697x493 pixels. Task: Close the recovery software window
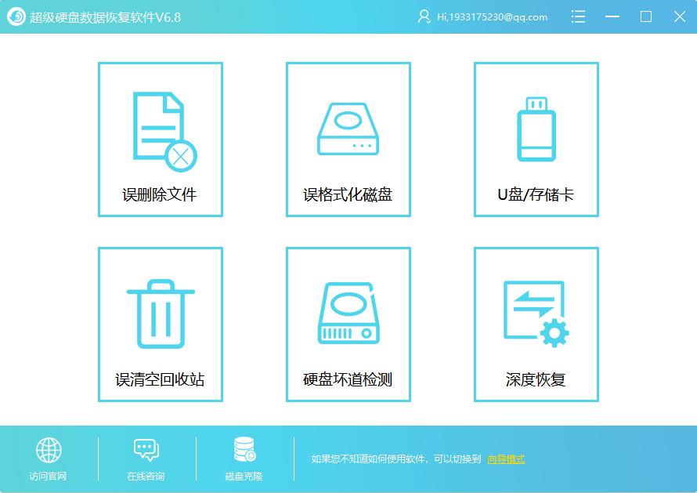(679, 17)
